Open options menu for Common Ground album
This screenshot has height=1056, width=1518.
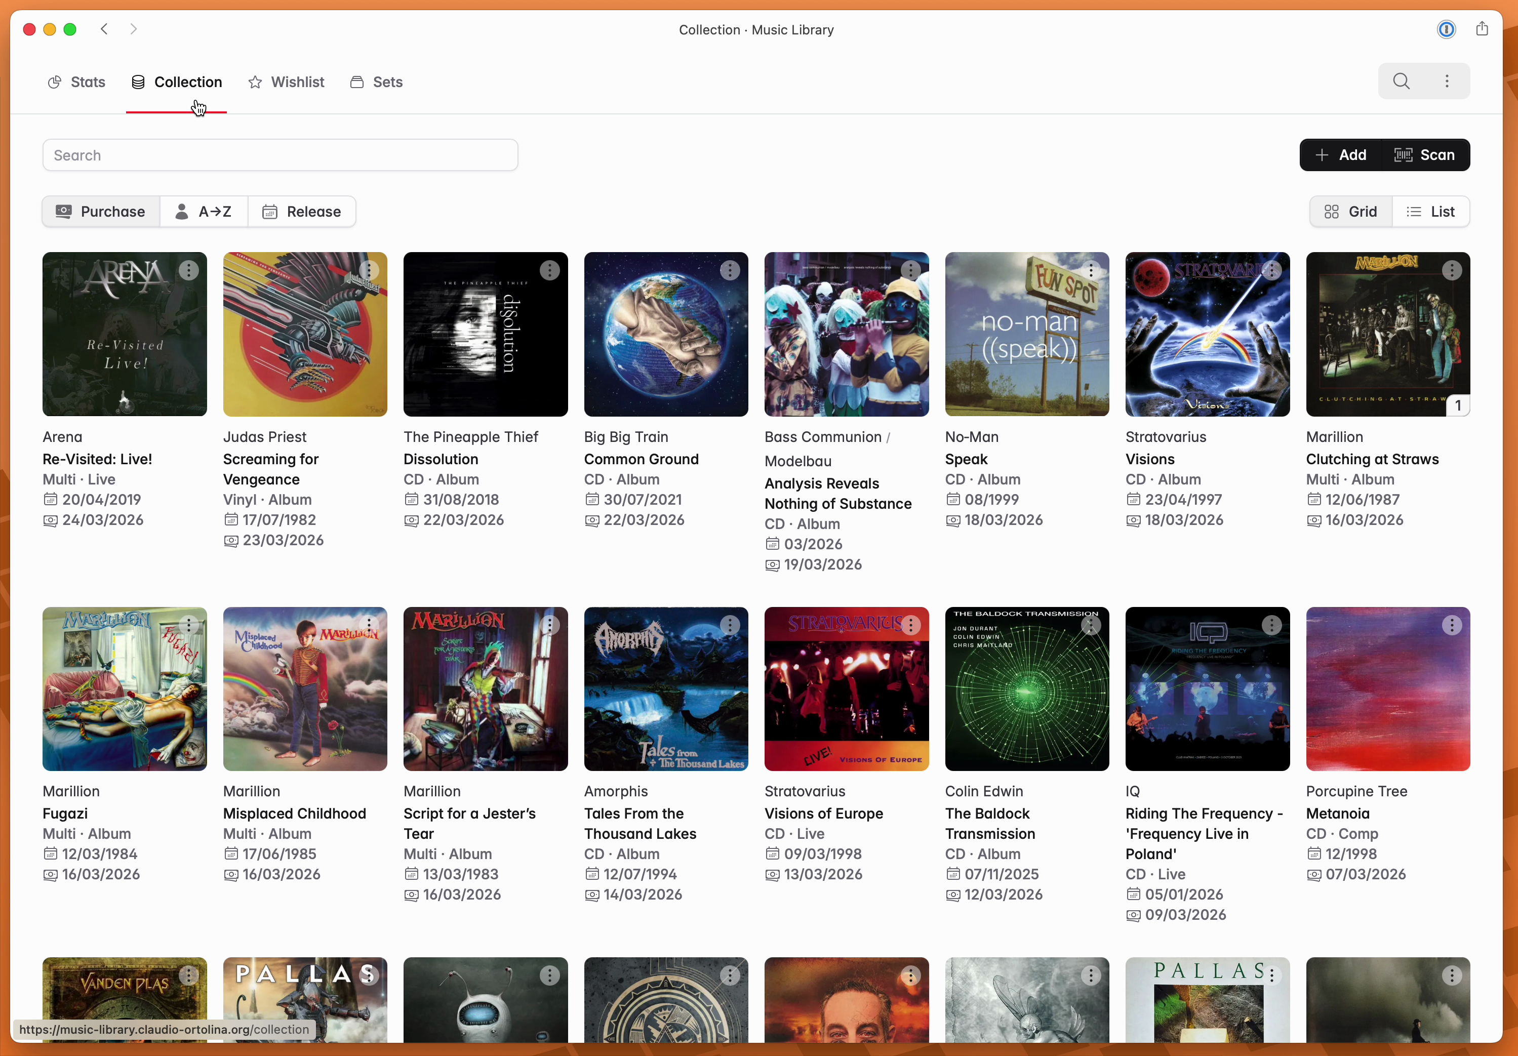pyautogui.click(x=730, y=270)
